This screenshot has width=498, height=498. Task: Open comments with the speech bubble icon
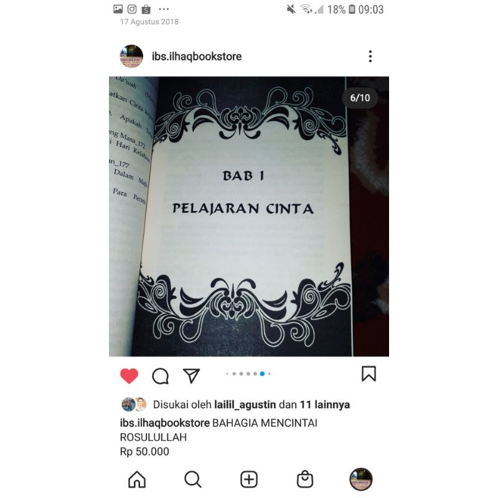tap(161, 376)
